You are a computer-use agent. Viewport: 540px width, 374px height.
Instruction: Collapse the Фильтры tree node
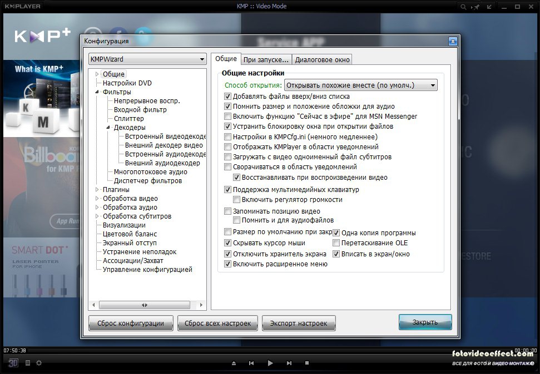[97, 92]
